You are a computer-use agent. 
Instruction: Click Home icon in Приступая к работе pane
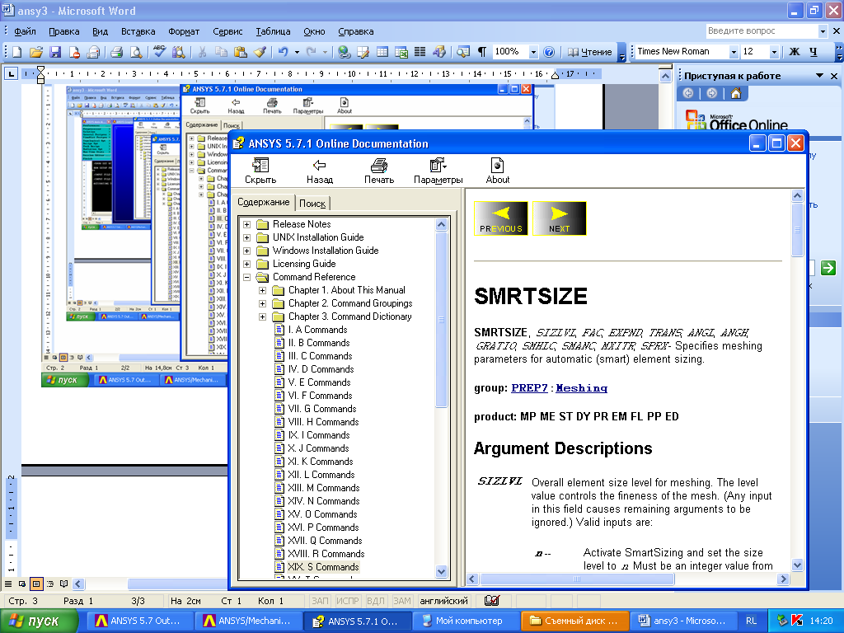coord(736,94)
